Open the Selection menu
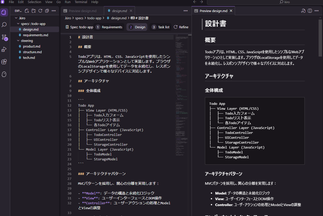323x216 pixels. pos(35,2)
